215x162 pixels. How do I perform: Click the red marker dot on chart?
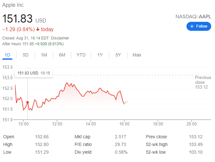tap(28, 102)
